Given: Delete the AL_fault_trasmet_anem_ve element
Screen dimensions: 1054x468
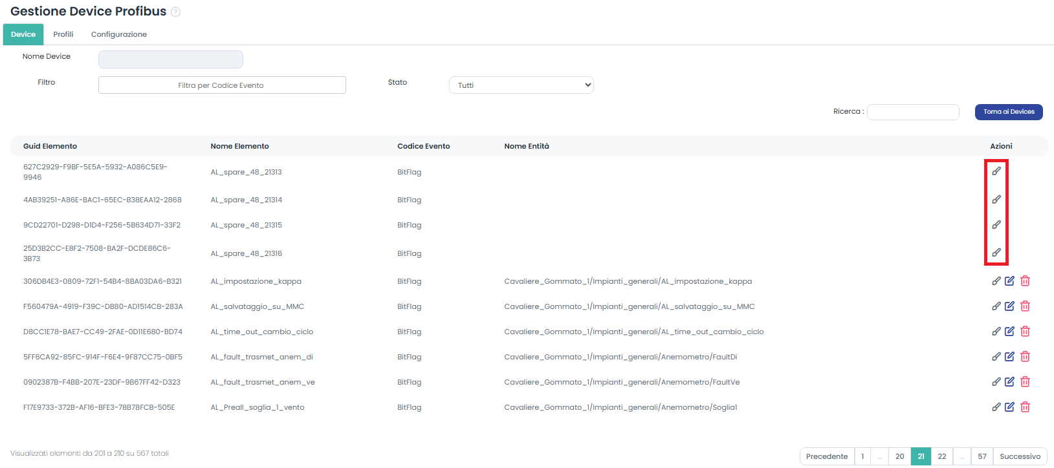Looking at the screenshot, I should (1025, 382).
